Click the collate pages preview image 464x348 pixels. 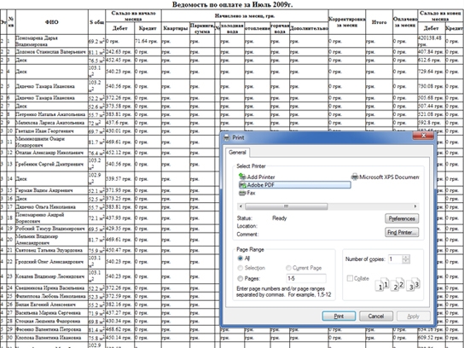397,284
